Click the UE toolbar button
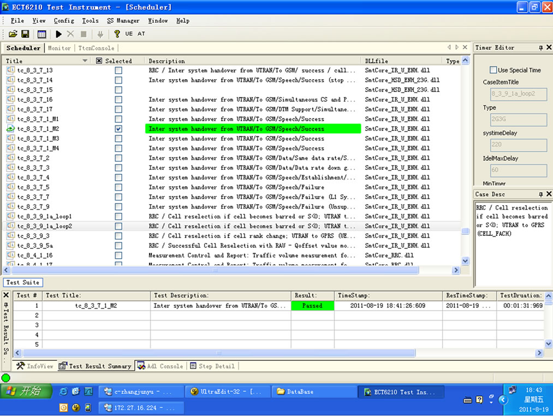Screen dimensions: 553x416 [129, 34]
